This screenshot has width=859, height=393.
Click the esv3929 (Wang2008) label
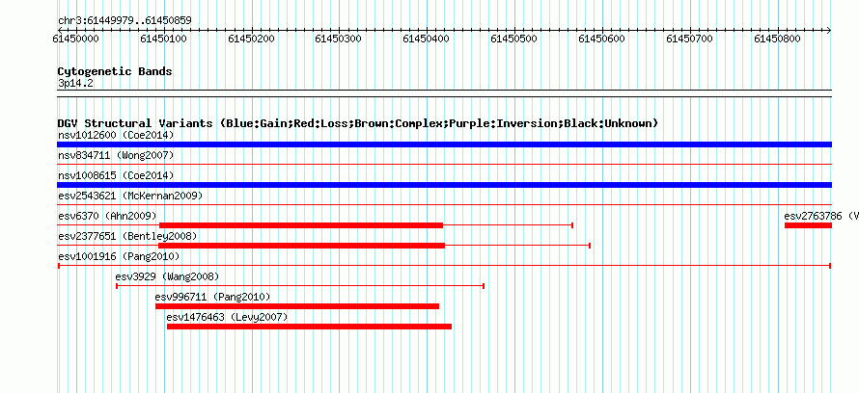[167, 276]
